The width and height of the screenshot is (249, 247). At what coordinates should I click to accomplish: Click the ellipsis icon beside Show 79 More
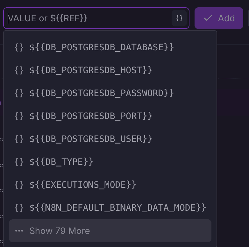pyautogui.click(x=19, y=231)
